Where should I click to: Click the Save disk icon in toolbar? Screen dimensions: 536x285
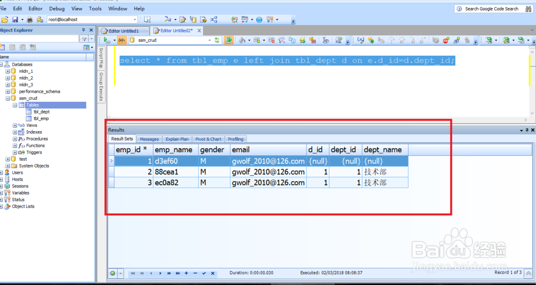pyautogui.click(x=15, y=19)
